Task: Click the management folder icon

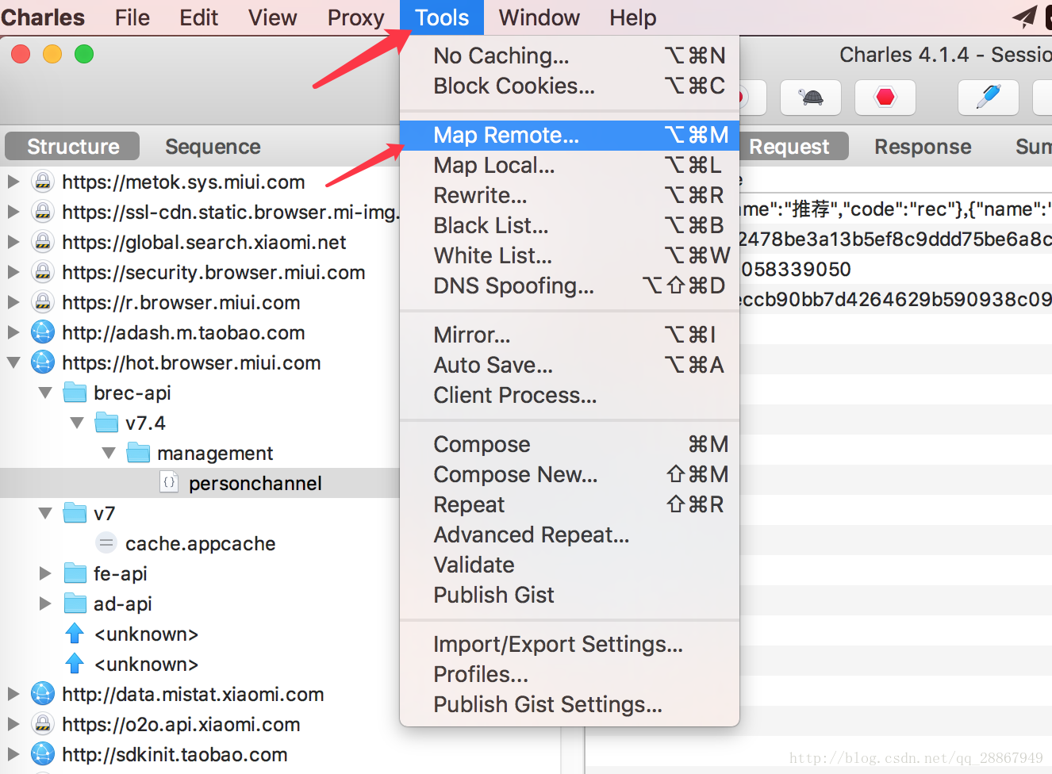Action: pyautogui.click(x=138, y=453)
